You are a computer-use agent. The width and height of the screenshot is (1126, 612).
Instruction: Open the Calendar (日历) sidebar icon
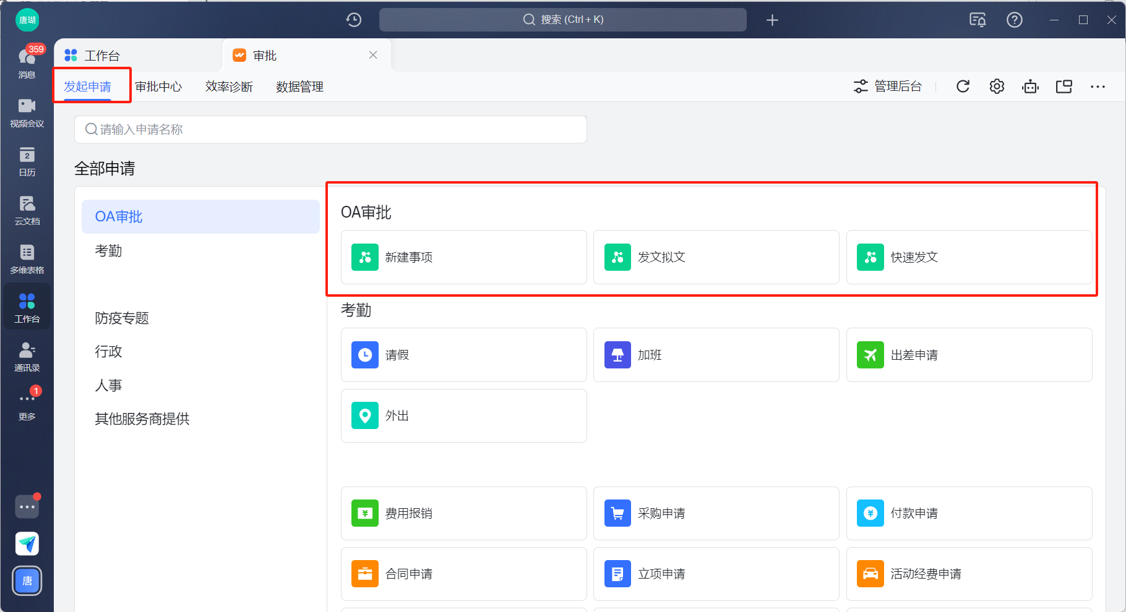[x=27, y=161]
